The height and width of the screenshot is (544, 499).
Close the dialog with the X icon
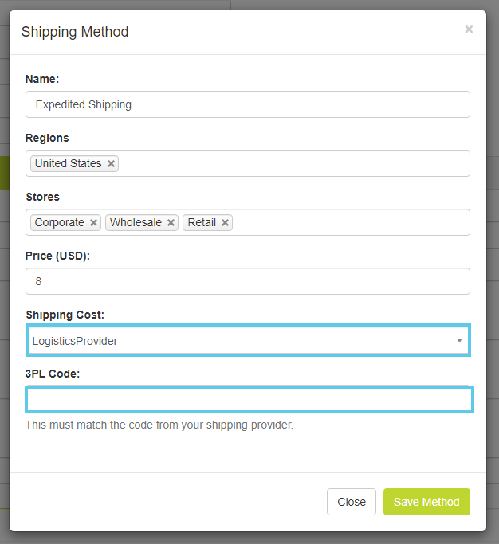point(469,29)
